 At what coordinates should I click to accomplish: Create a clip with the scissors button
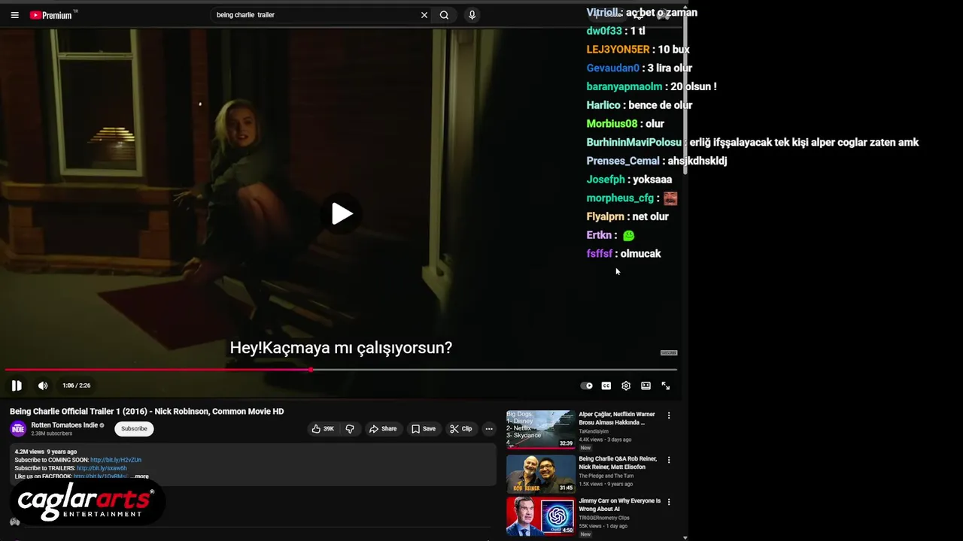[461, 429]
